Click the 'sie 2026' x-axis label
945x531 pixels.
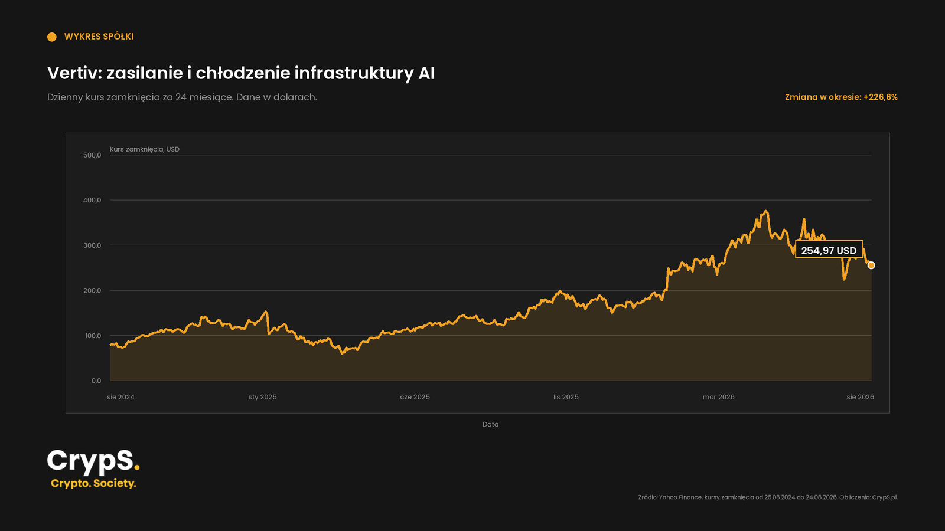[x=860, y=397]
